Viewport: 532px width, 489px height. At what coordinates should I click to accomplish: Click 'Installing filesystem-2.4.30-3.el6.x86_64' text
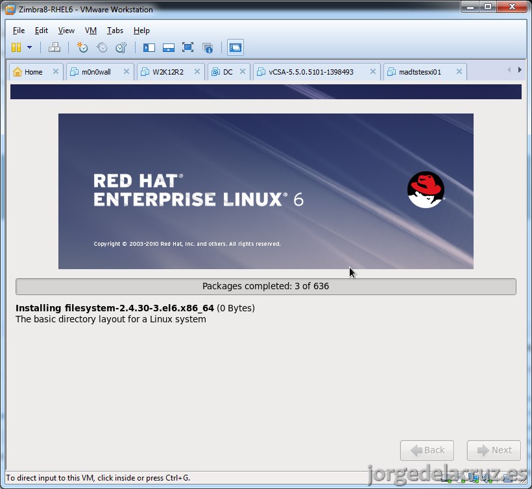(x=115, y=308)
